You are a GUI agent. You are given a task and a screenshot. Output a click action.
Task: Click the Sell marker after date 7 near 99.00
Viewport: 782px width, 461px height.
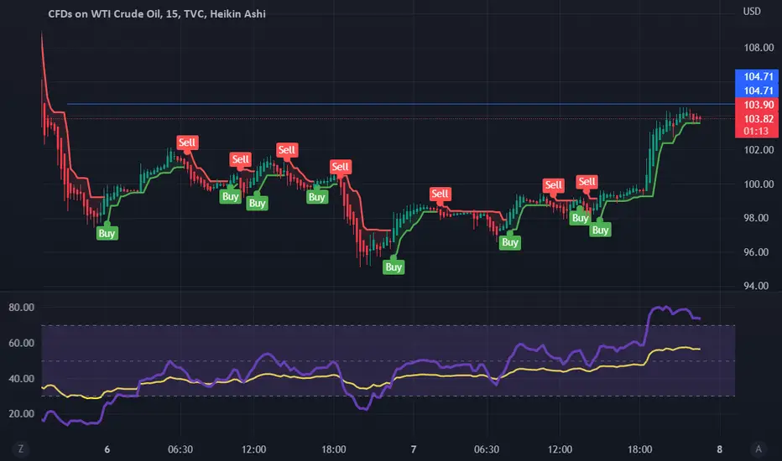440,194
